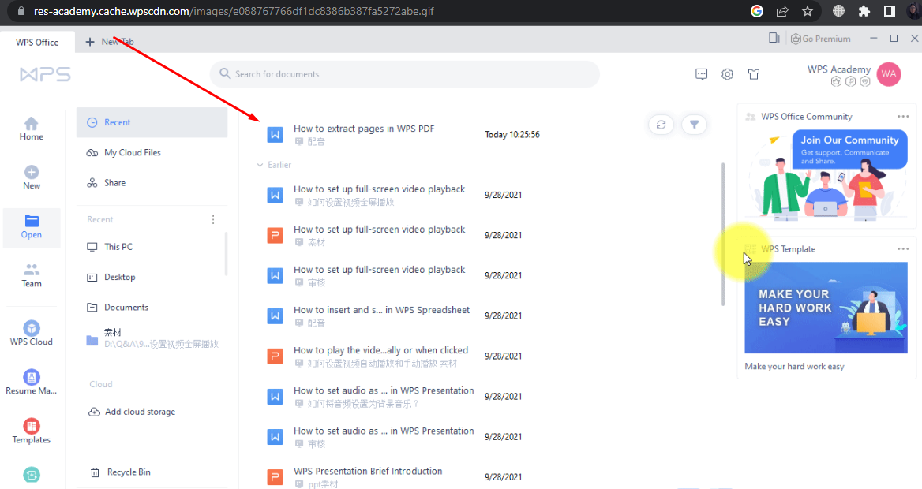Refresh the recent documents list
Screen dimensions: 922x489
661,124
